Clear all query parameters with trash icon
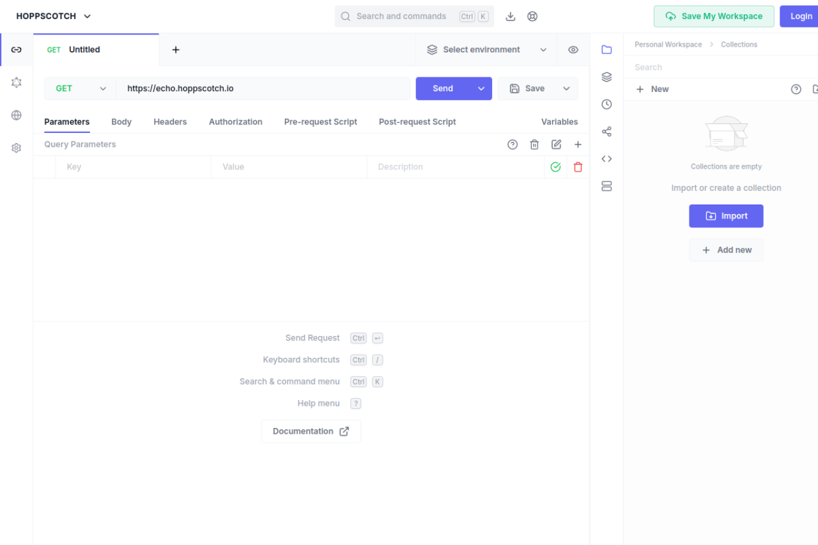The image size is (818, 545). [534, 144]
